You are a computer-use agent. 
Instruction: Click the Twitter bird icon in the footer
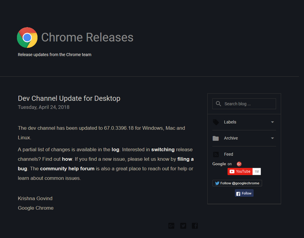(183, 226)
